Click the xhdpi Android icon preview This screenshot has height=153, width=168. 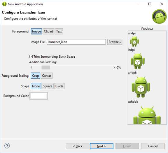pyautogui.click(x=141, y=87)
